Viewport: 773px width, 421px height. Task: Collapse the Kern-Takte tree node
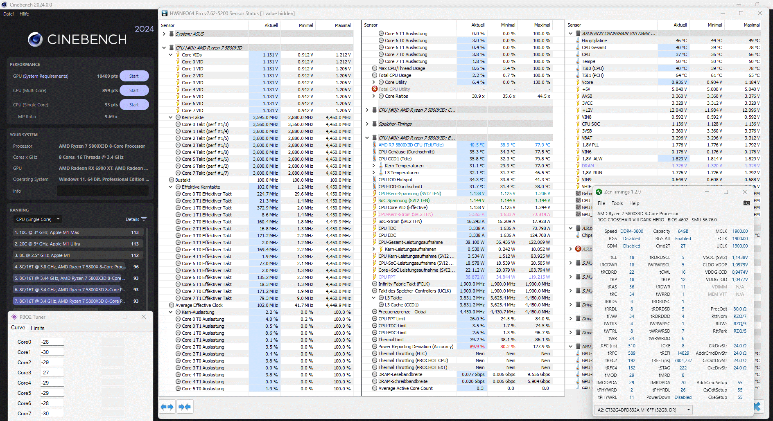click(171, 117)
